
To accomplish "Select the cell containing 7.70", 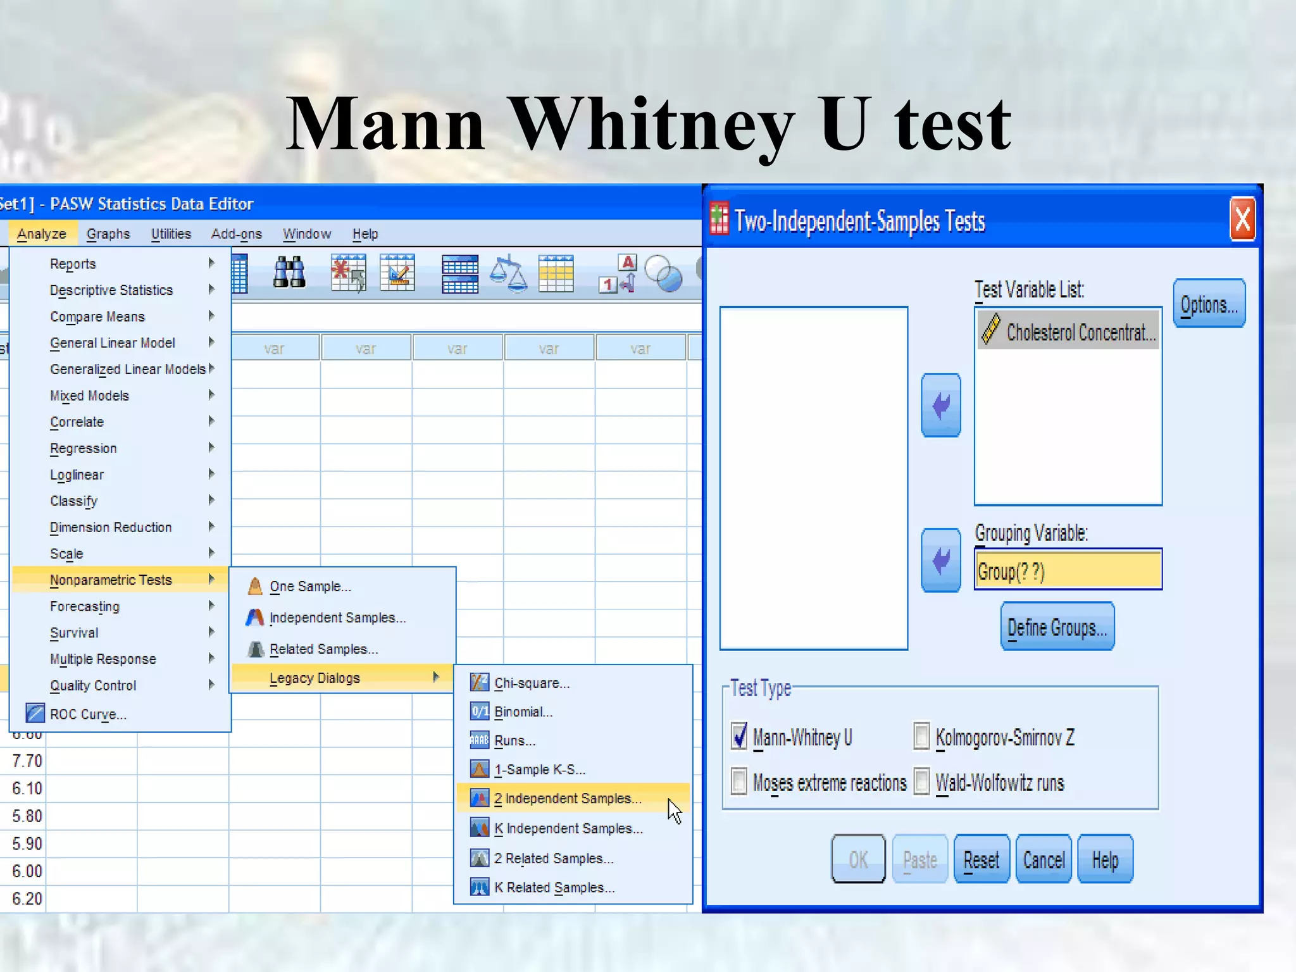I will [x=23, y=761].
